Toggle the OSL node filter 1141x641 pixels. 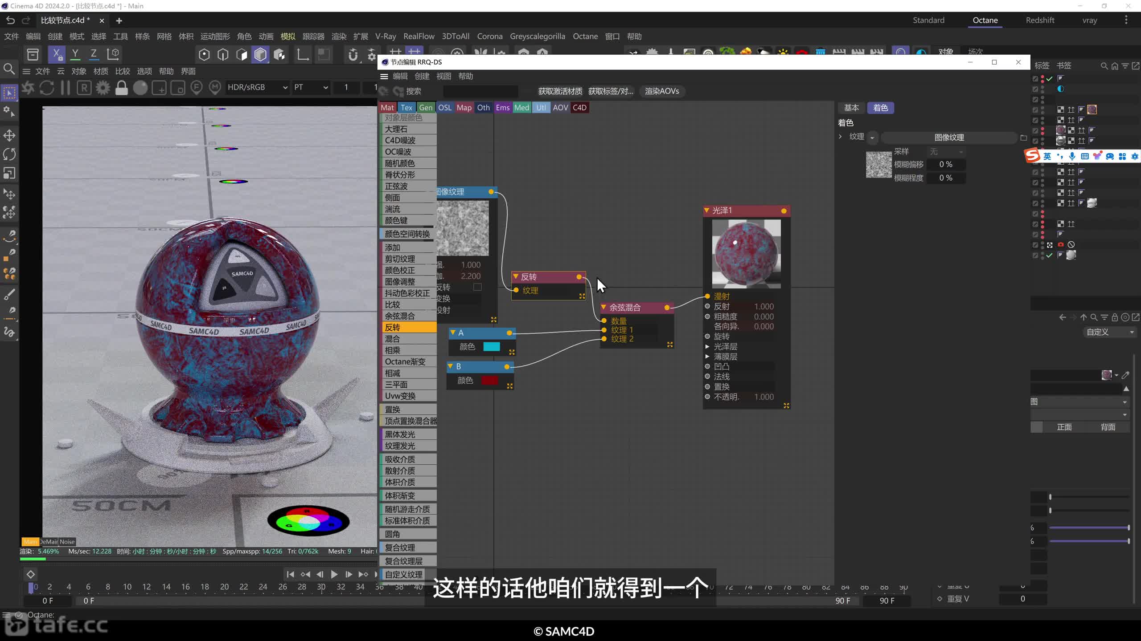click(x=445, y=108)
